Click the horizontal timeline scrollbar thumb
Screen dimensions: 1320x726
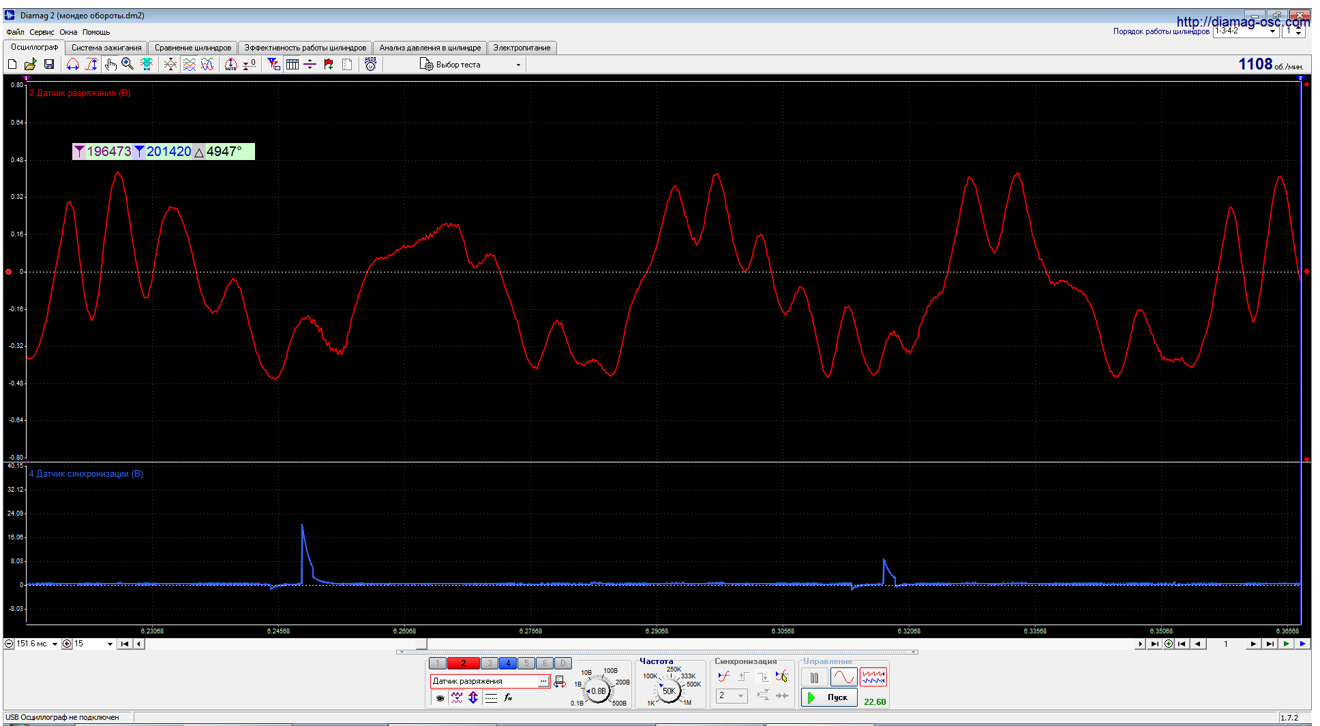tap(421, 644)
